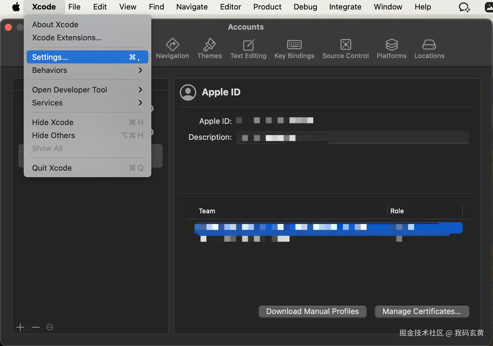Switch to Text Editing settings
Viewport: 493px width, 346px height.
click(248, 49)
